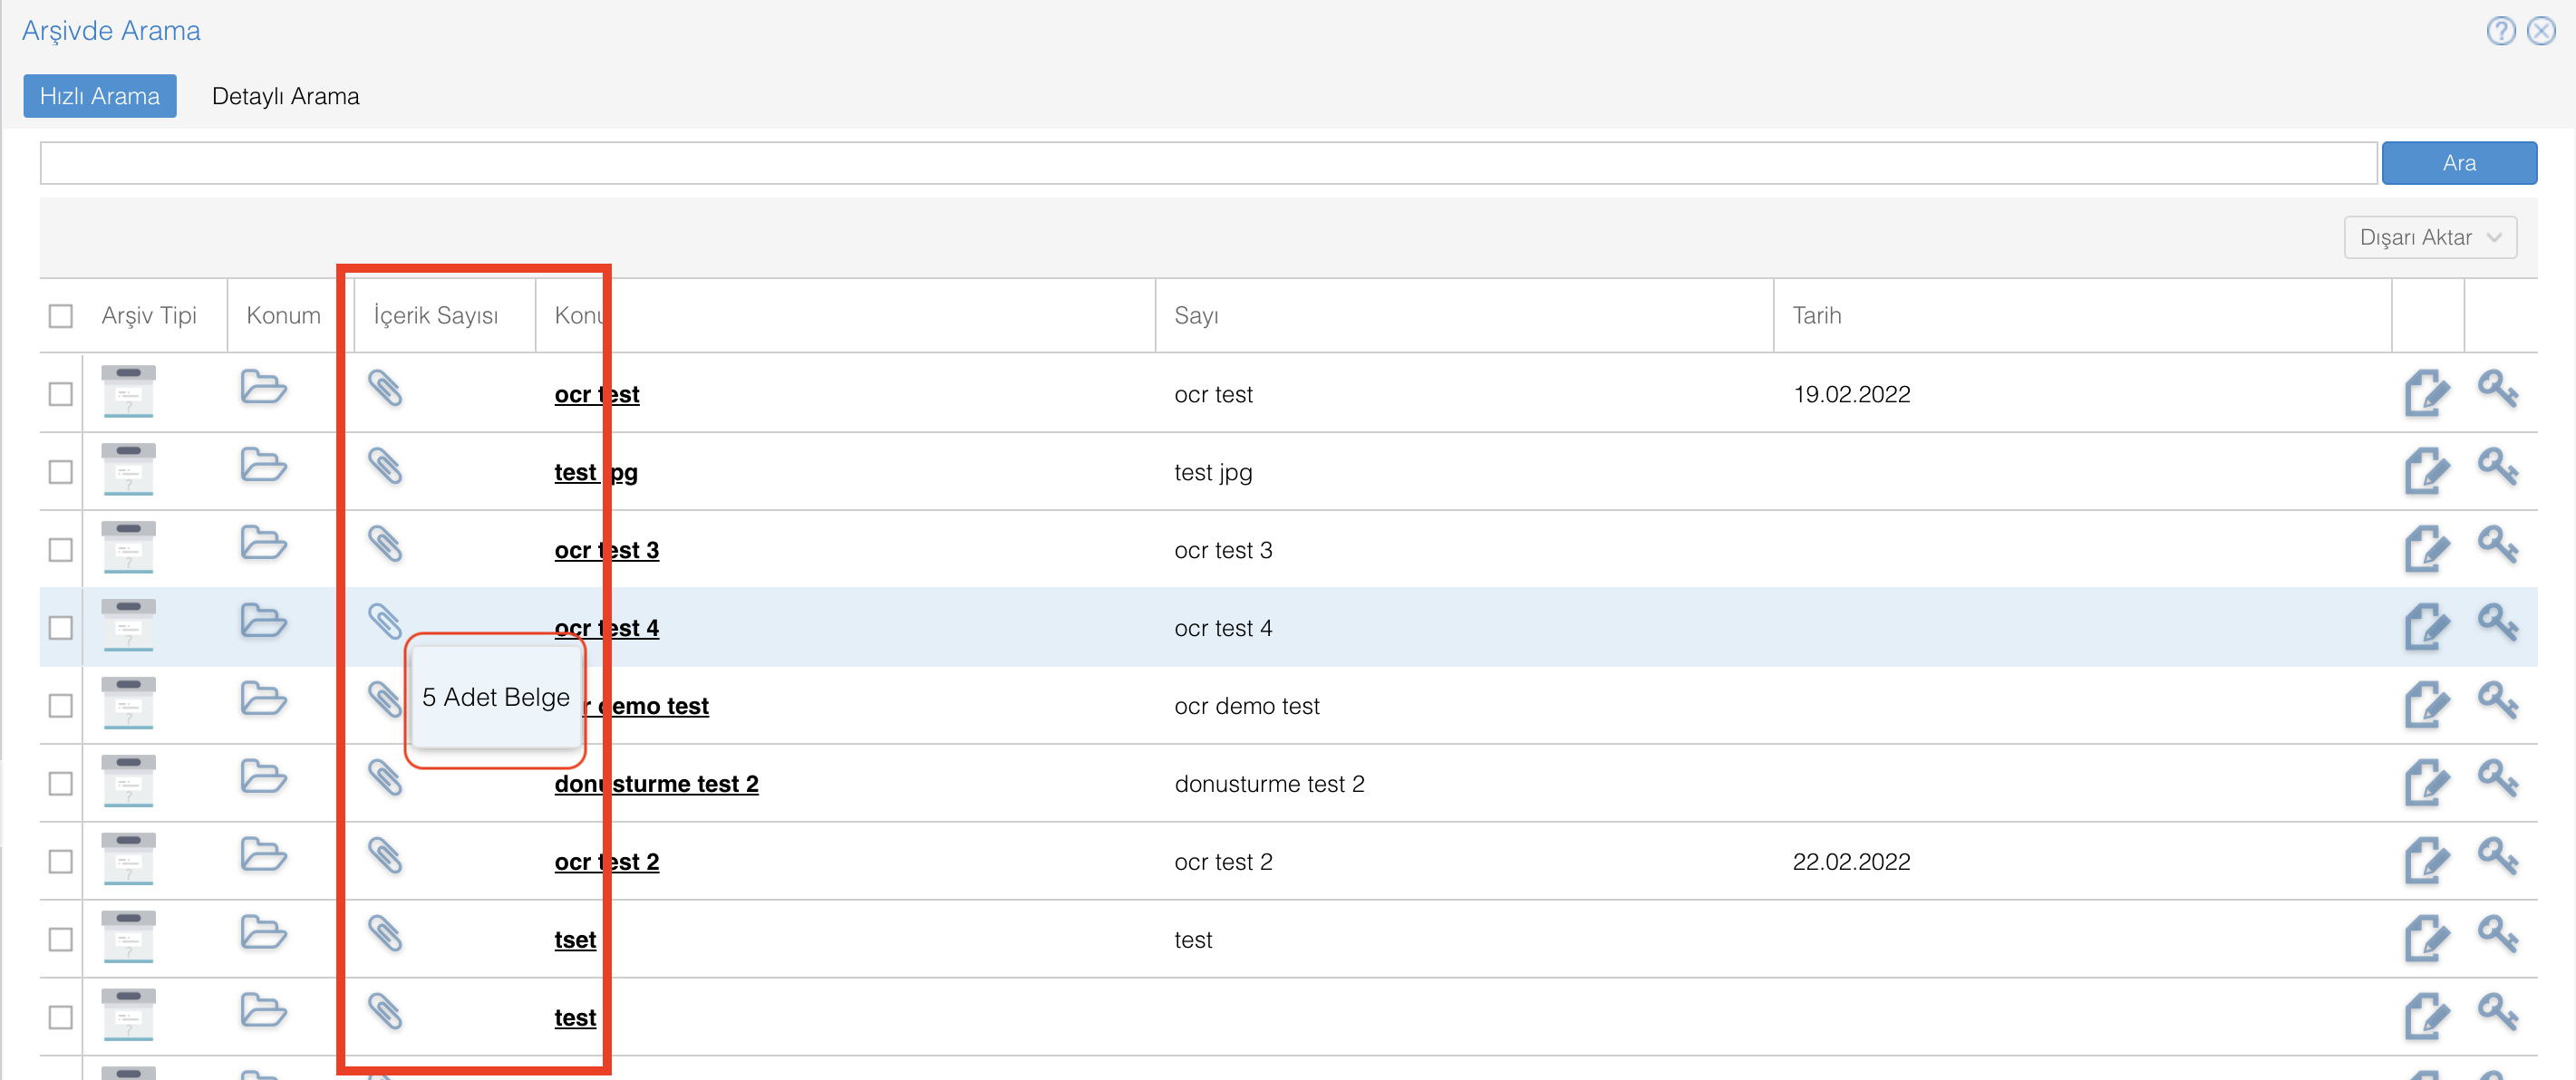
Task: Open the donusturme test 2 link
Action: coord(684,784)
